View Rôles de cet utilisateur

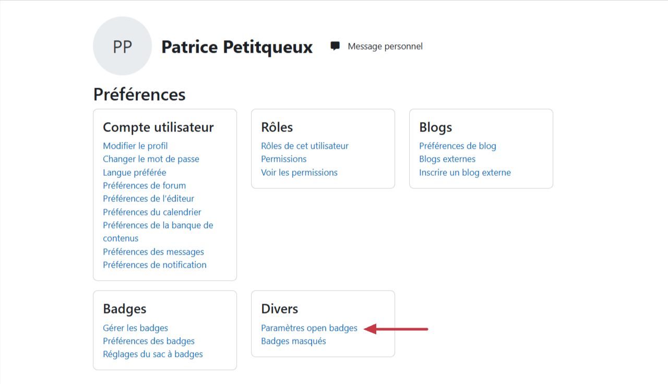coord(305,146)
